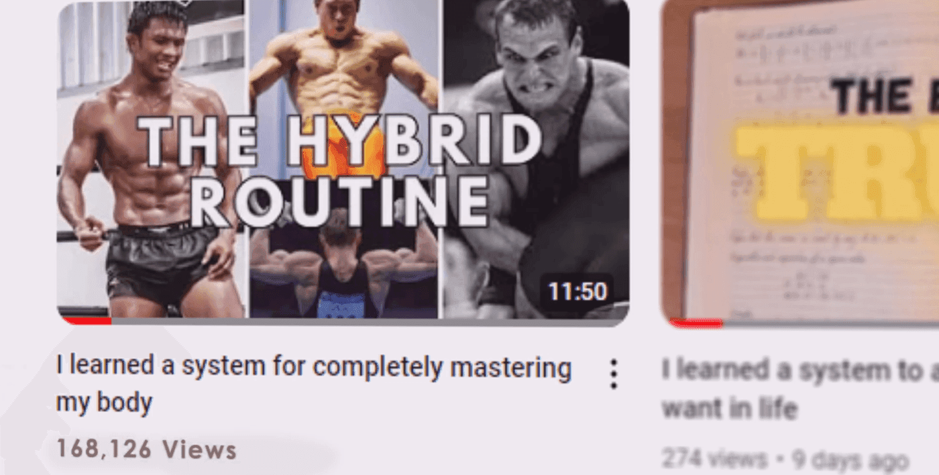939x475 pixels.
Task: Select the back-flexing man in blue tank panel
Action: 344,272
